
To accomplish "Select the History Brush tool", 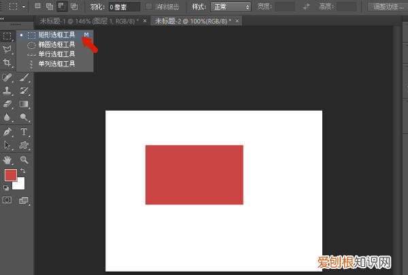I will [24, 91].
